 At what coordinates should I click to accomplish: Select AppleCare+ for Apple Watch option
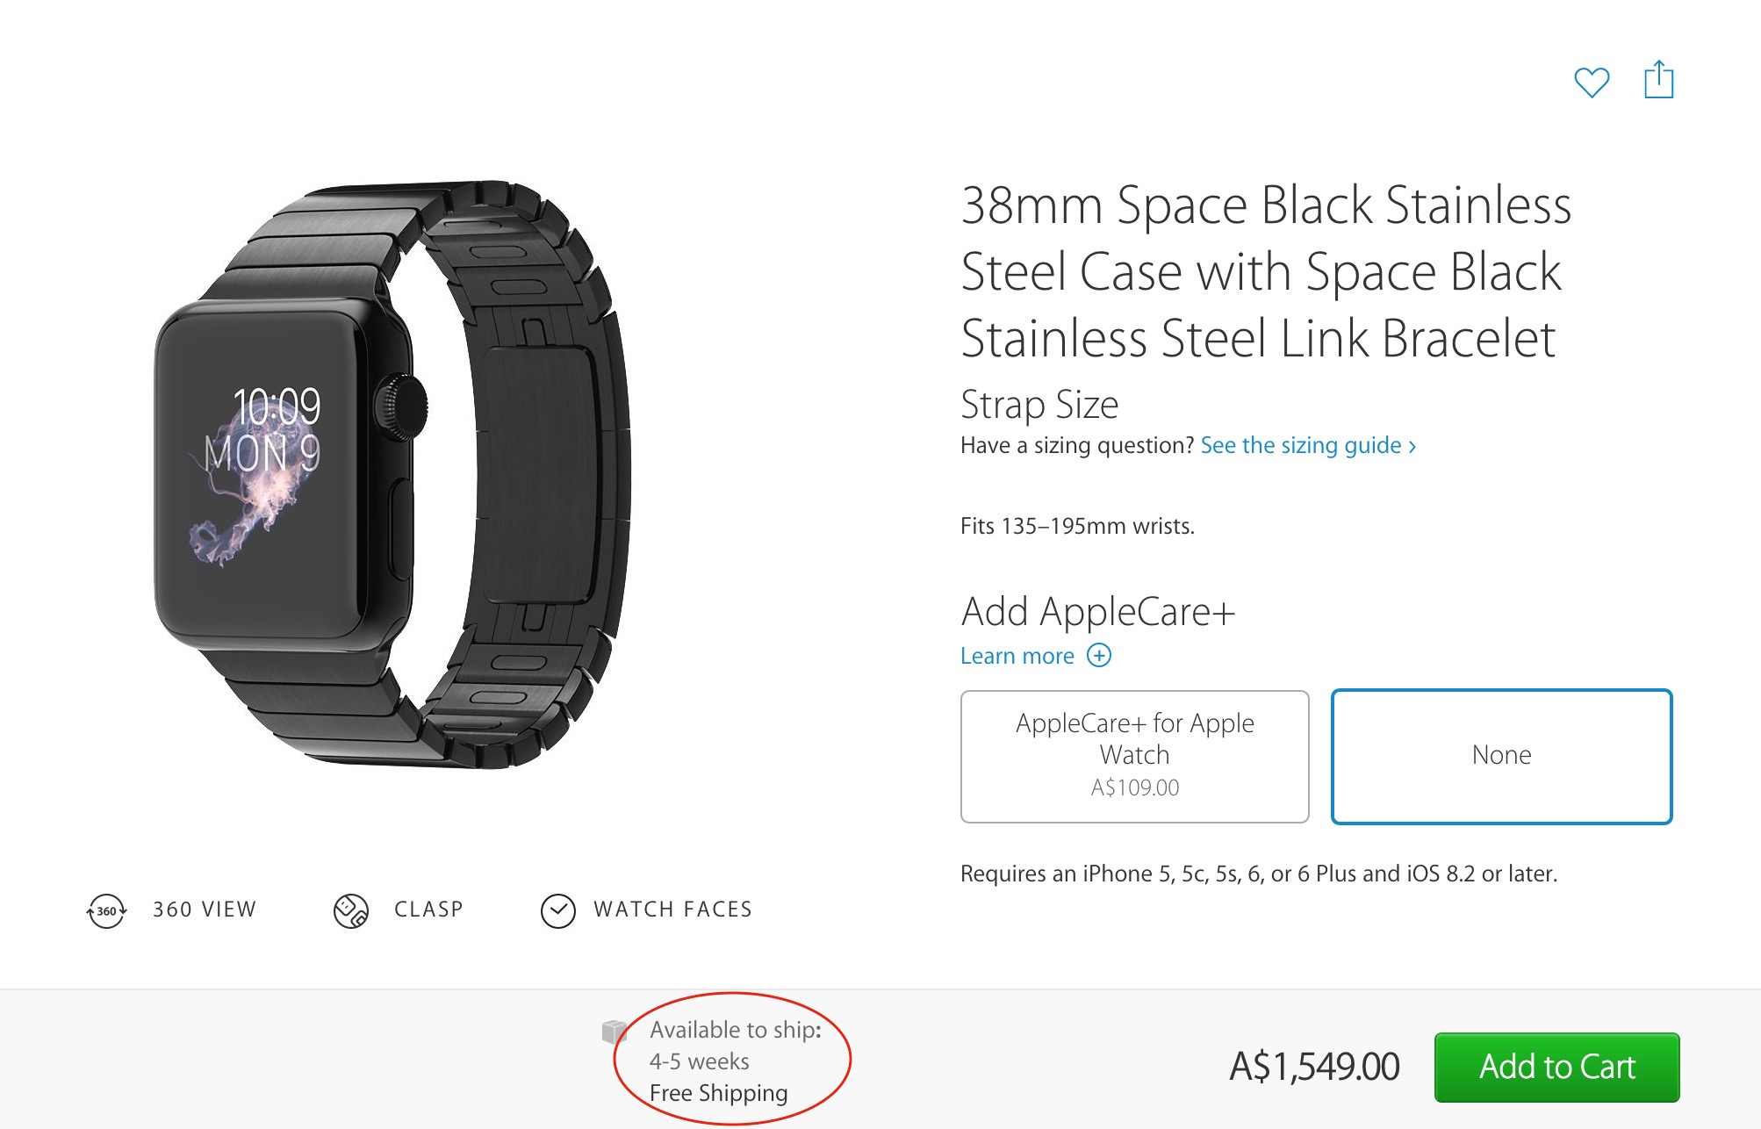pyautogui.click(x=1134, y=756)
